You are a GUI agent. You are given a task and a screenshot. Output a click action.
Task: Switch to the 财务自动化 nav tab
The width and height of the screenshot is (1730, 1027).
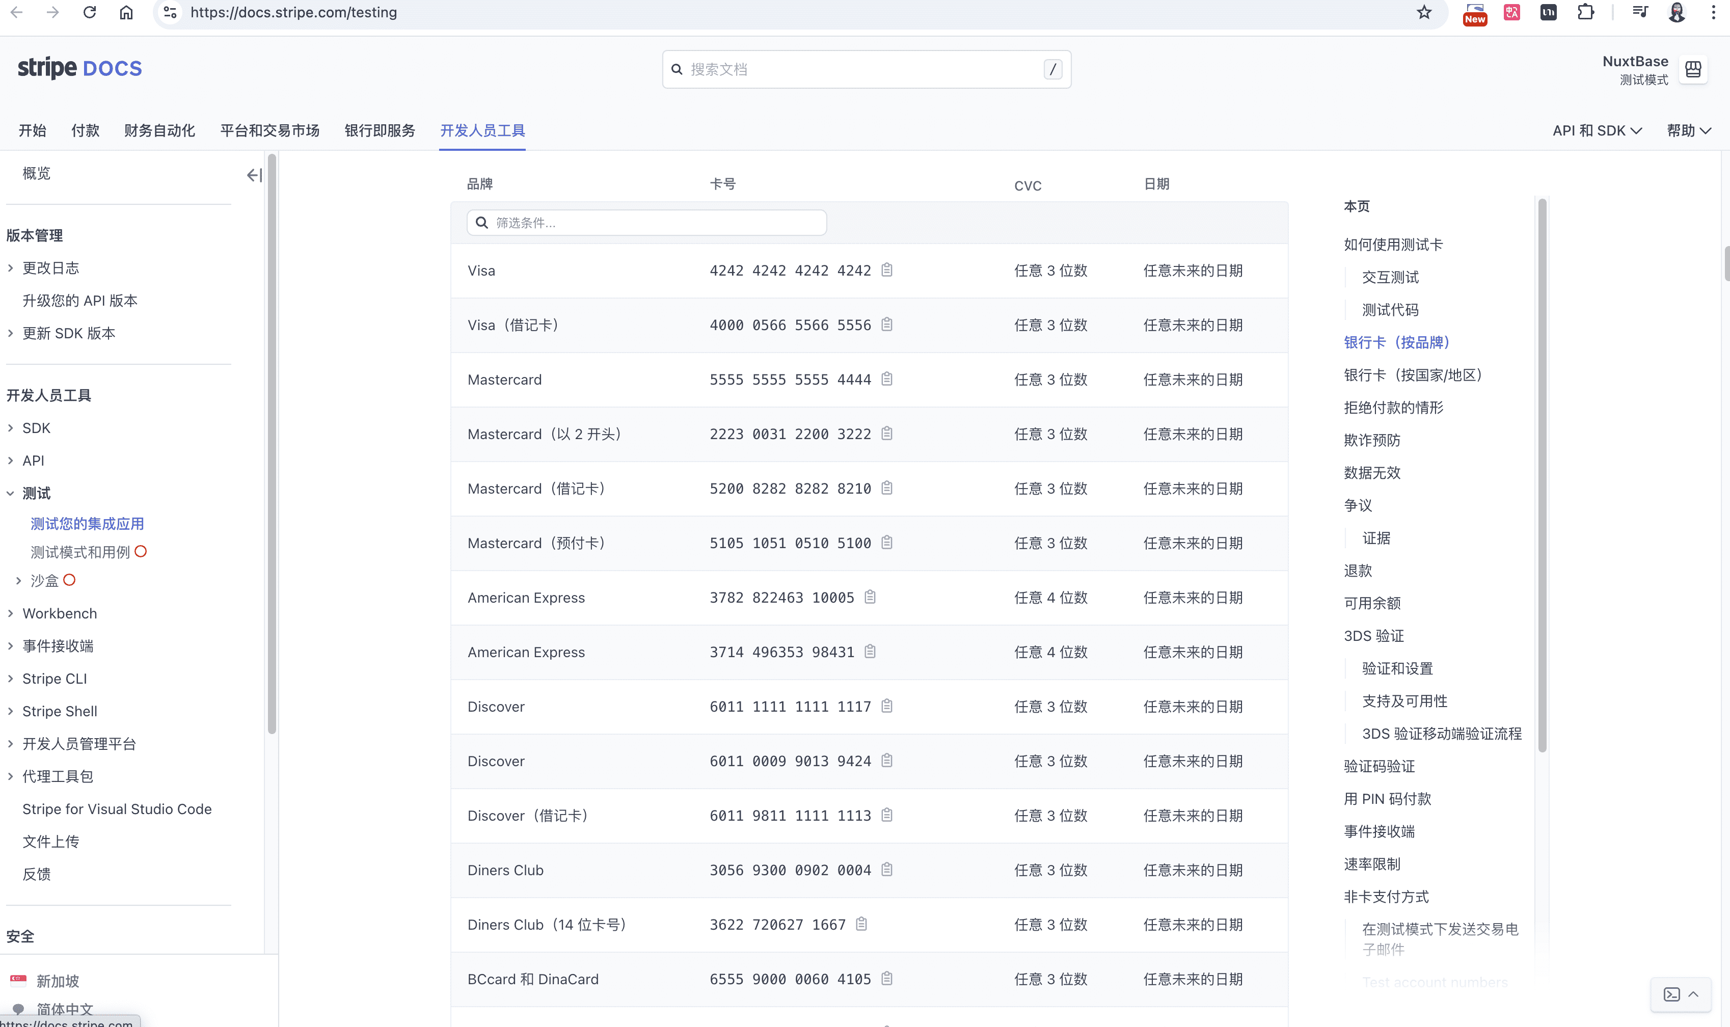coord(159,131)
